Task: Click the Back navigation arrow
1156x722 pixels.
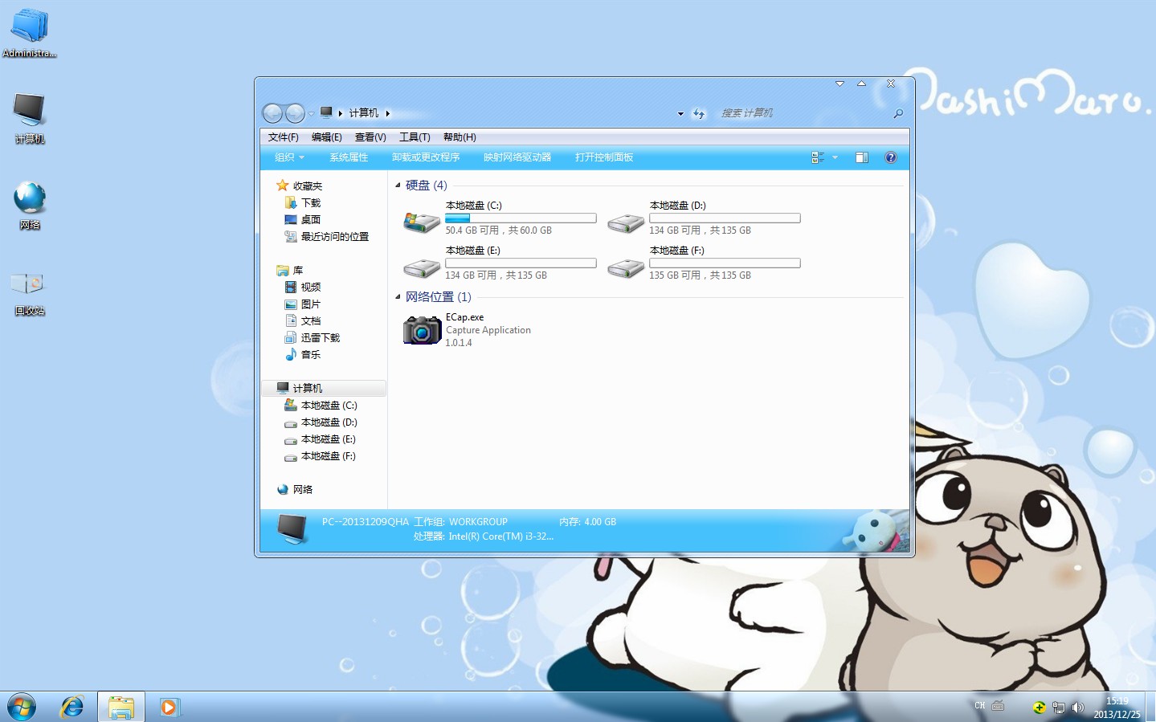Action: 273,113
